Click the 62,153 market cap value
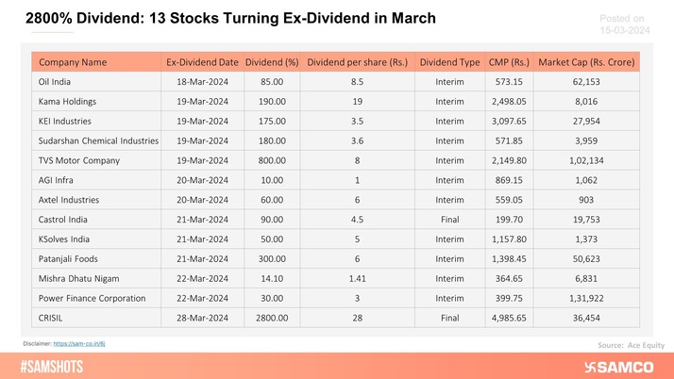The width and height of the screenshot is (674, 379). (586, 82)
